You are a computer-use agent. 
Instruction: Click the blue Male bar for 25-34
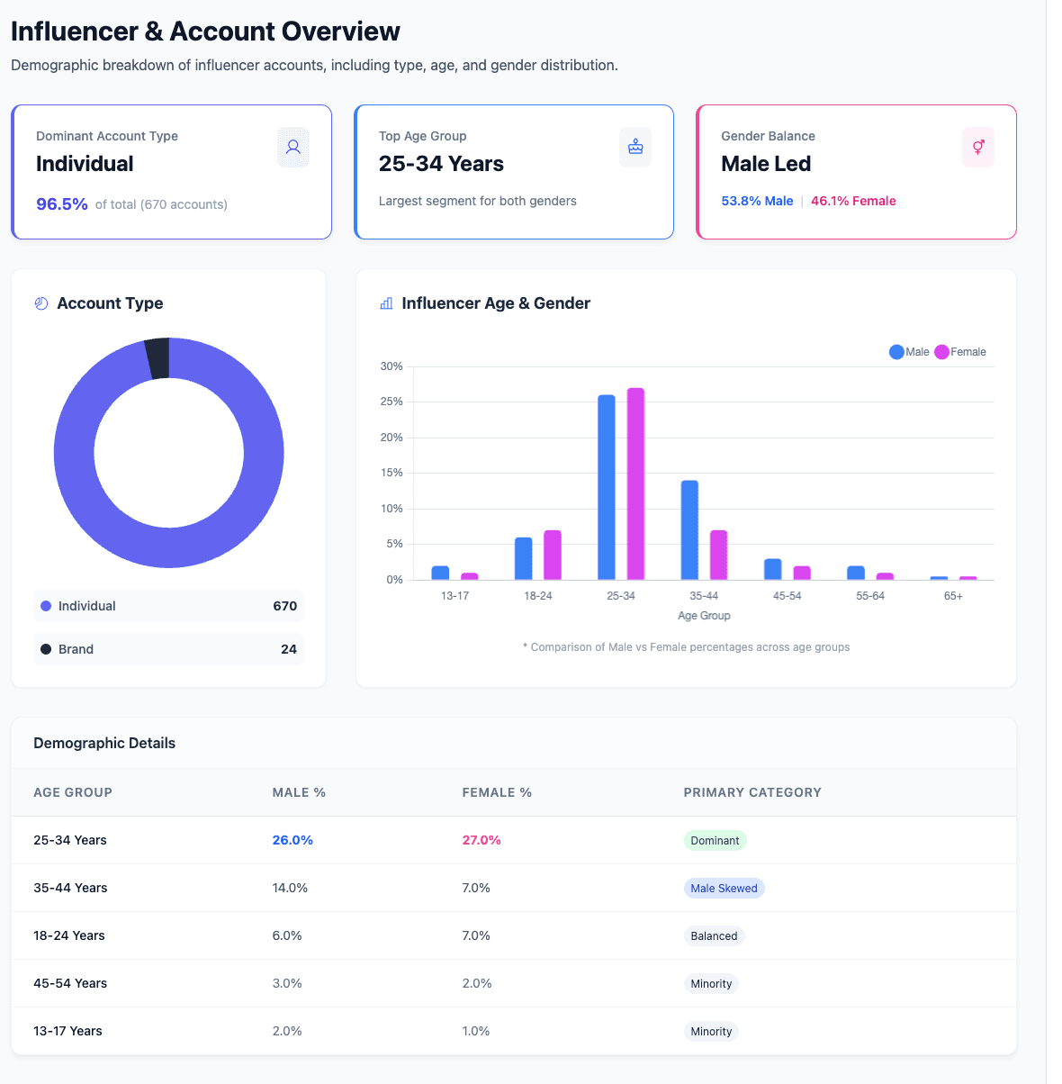(x=607, y=486)
